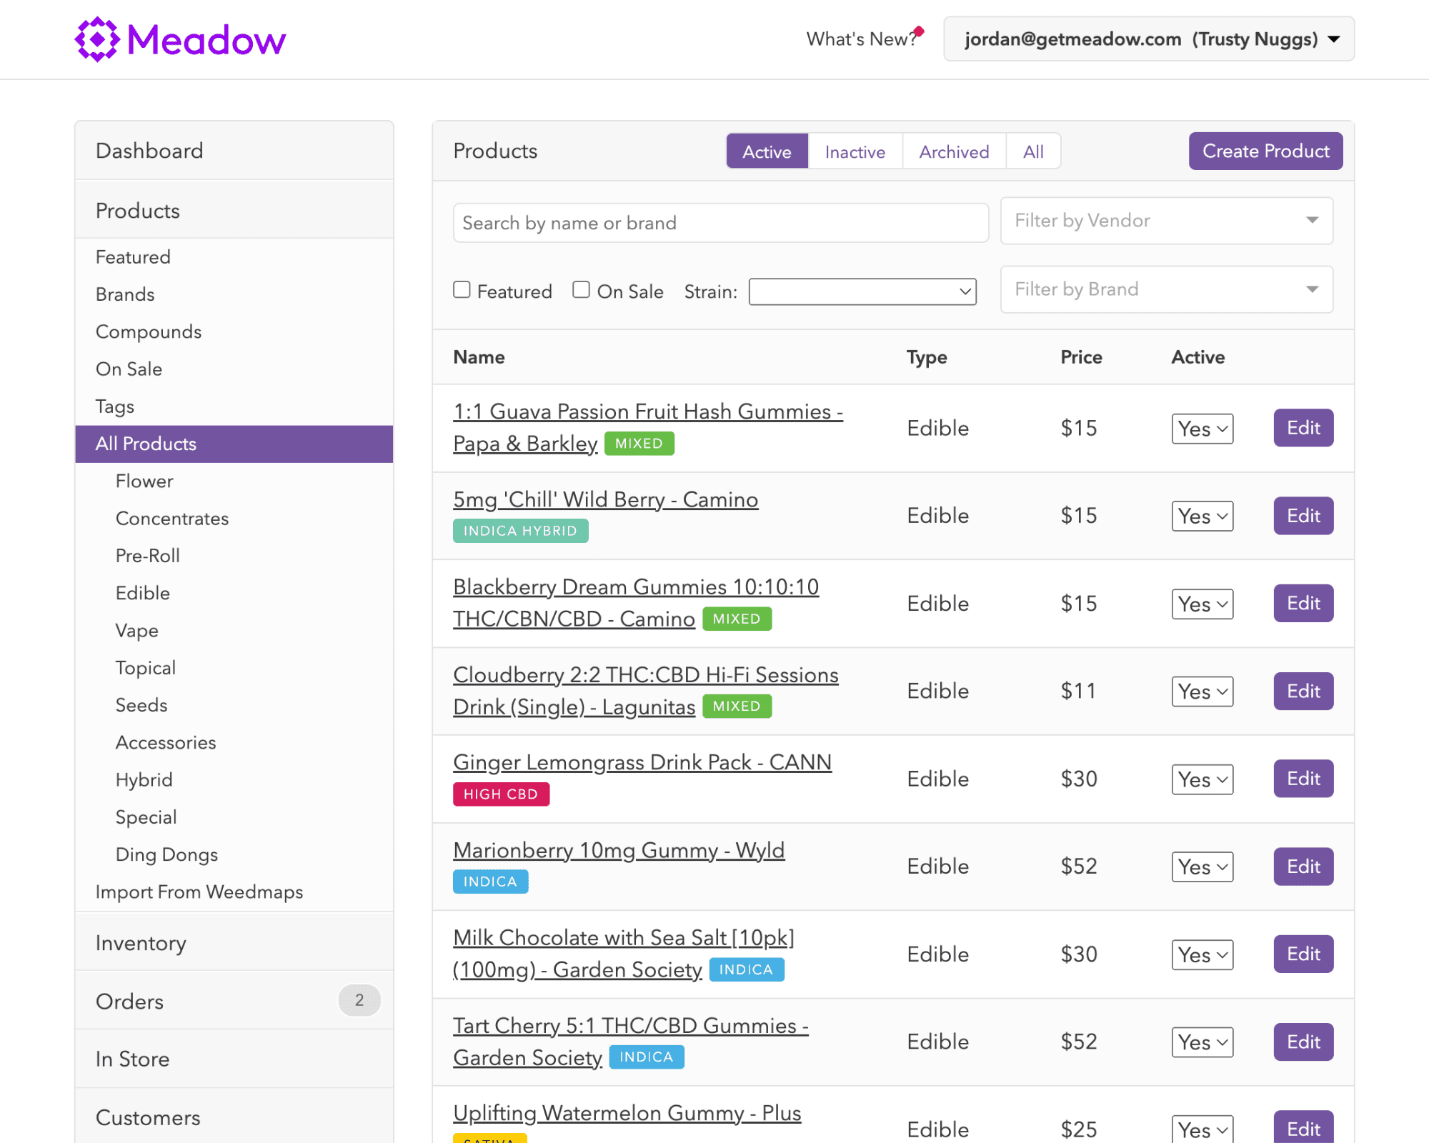Change Marionberry 10mg Gummy active status
This screenshot has width=1429, height=1143.
tap(1203, 867)
